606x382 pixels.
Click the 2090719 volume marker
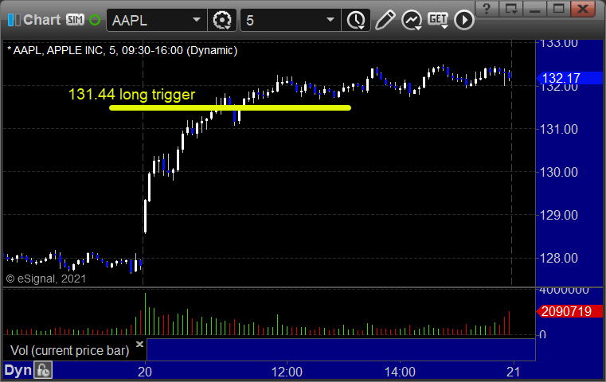[570, 311]
